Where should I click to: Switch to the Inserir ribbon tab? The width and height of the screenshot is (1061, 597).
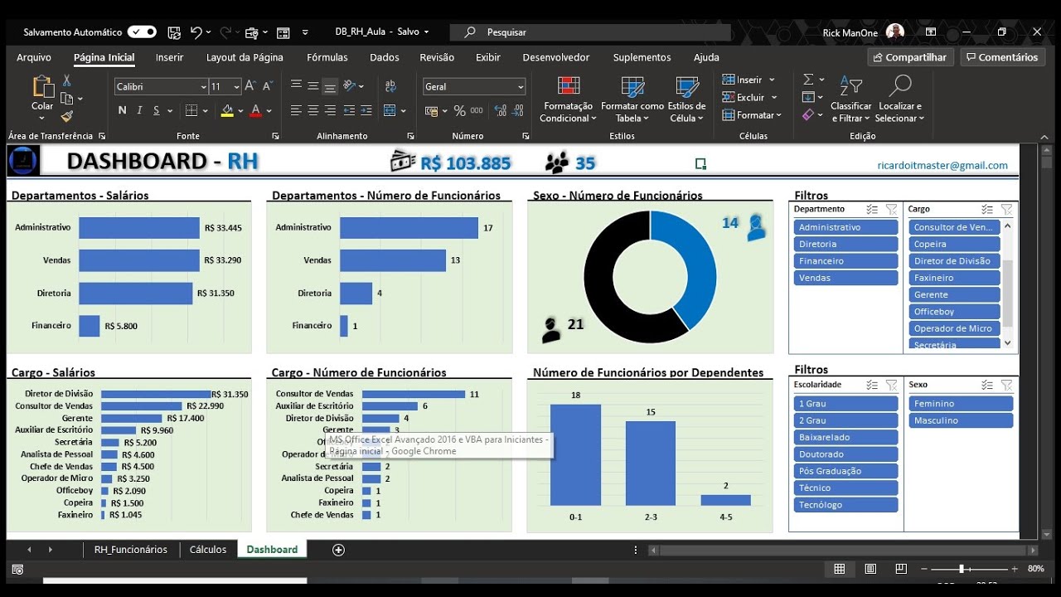coord(169,57)
